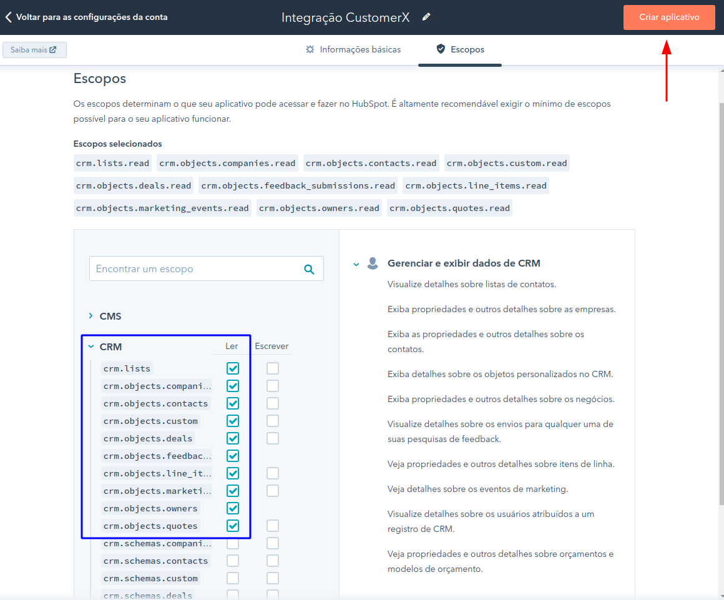Uncheck Ler for crm.objects.companies row
724x600 pixels.
coord(233,386)
